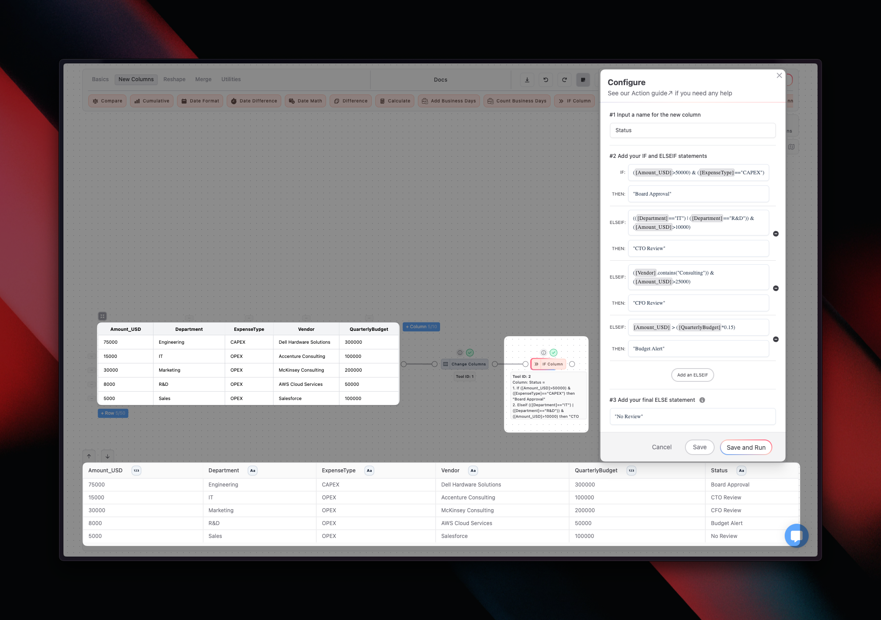This screenshot has width=881, height=620.
Task: Select the Date Math tool
Action: 305,101
